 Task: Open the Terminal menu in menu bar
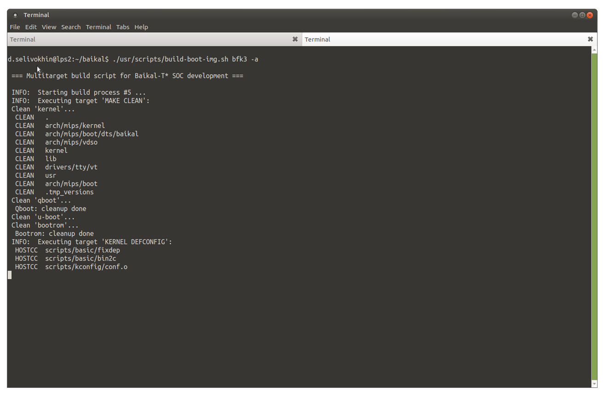(98, 27)
